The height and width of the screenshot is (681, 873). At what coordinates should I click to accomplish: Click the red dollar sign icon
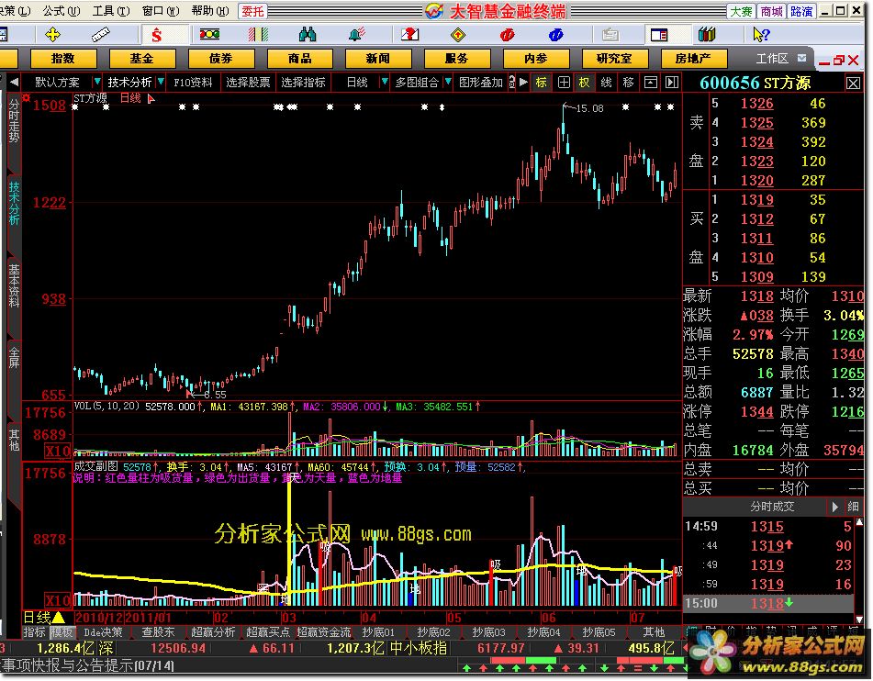pyautogui.click(x=156, y=36)
